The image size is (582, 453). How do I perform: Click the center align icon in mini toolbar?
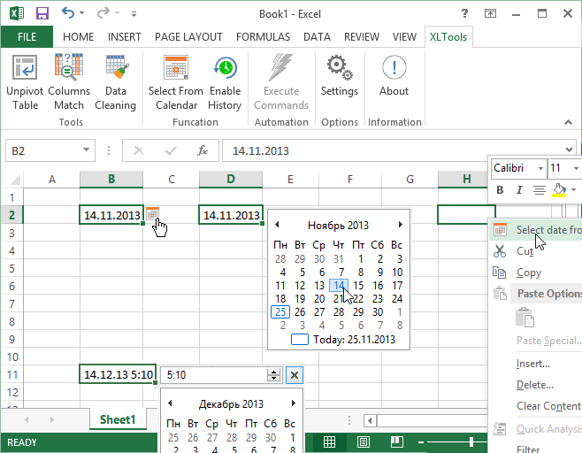pyautogui.click(x=540, y=190)
